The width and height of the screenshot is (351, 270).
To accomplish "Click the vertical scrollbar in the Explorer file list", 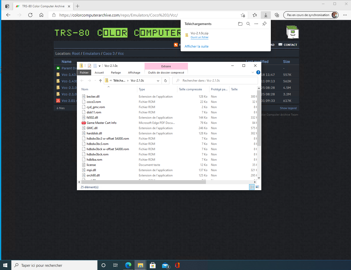I will tap(259, 118).
